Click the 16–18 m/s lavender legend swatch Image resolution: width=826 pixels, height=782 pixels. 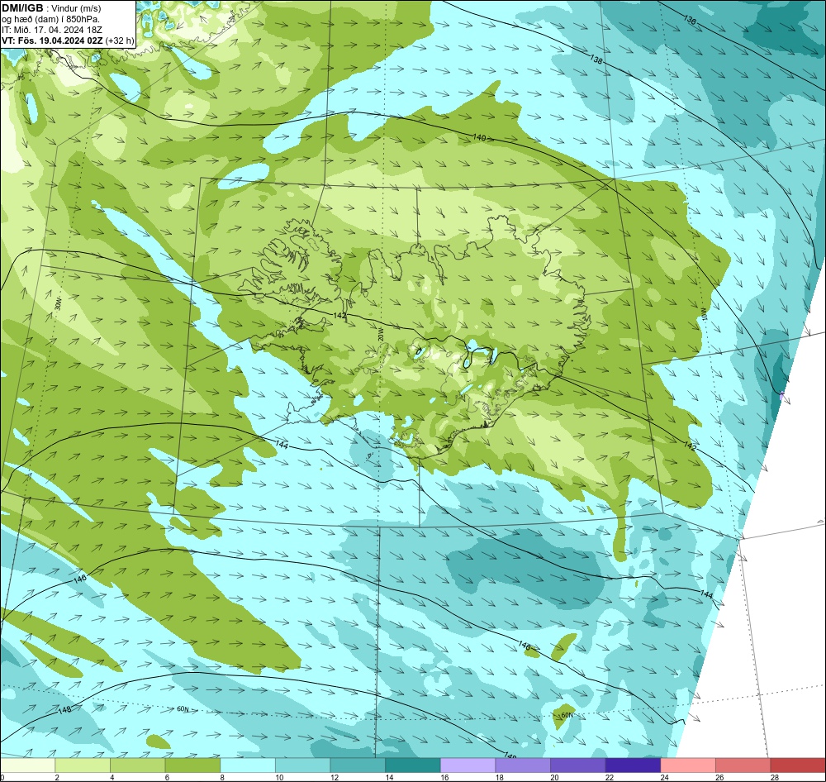[x=468, y=765]
